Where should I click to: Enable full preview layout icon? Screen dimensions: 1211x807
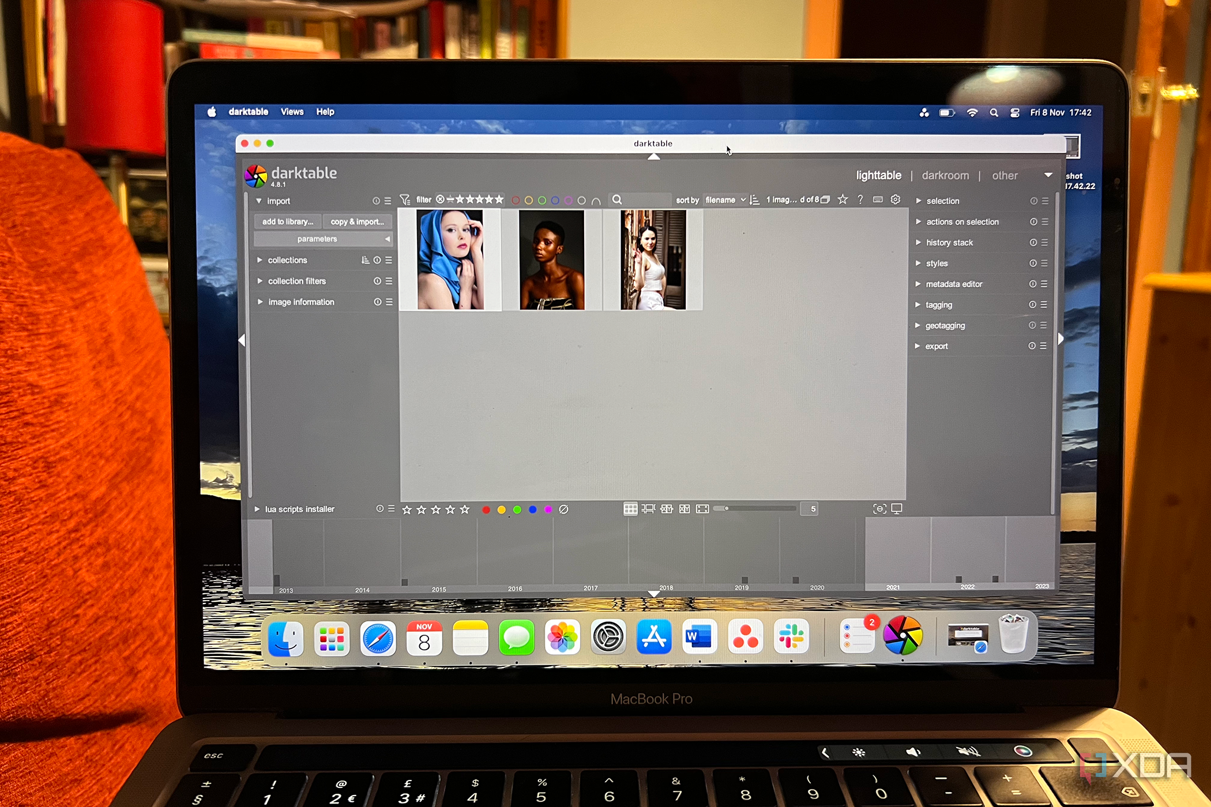click(x=702, y=509)
